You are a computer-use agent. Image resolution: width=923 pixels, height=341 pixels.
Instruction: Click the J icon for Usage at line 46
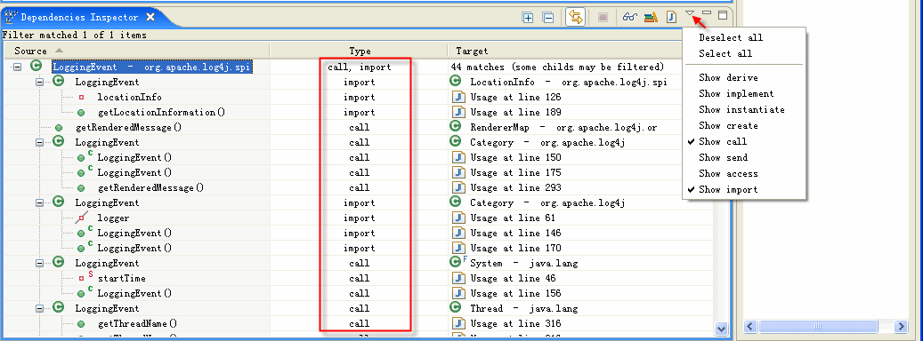click(458, 278)
